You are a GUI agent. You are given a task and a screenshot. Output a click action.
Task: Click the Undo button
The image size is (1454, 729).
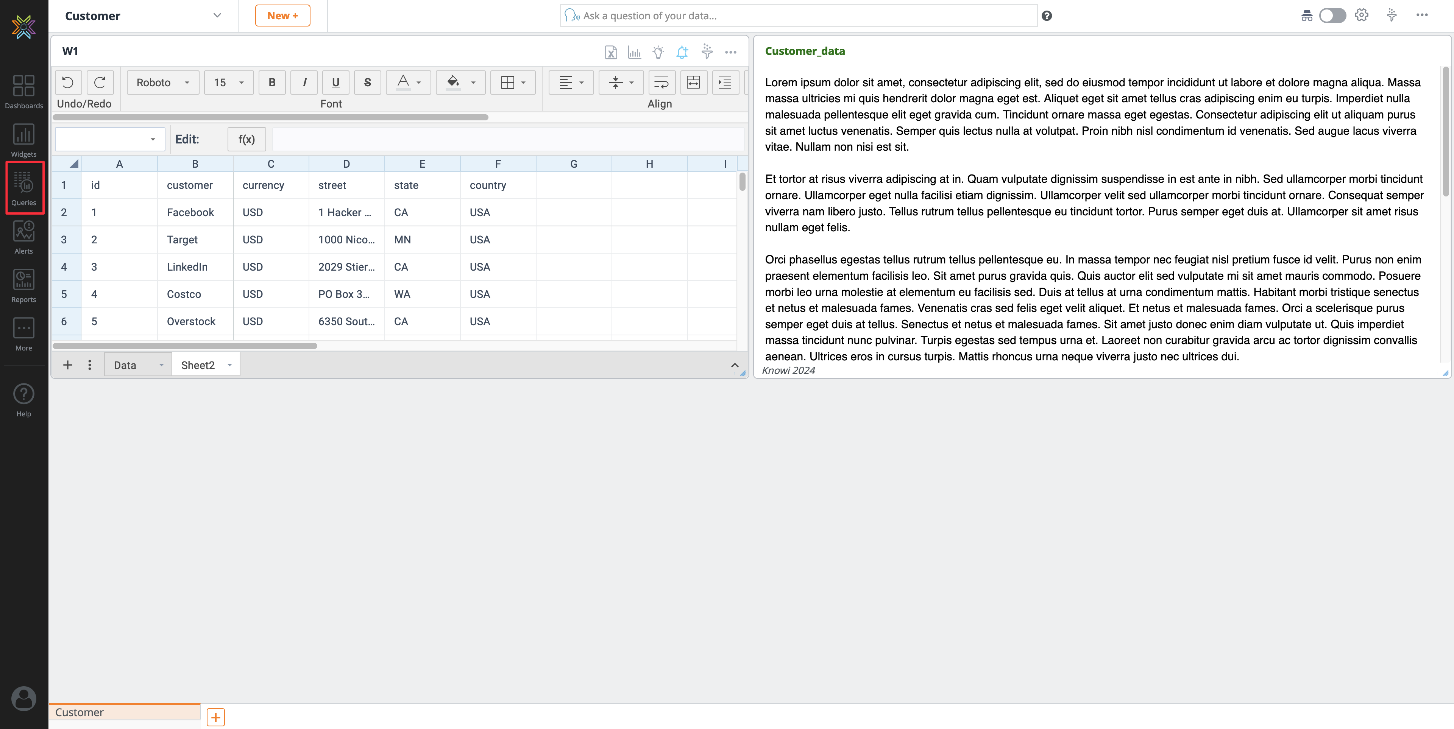(68, 83)
